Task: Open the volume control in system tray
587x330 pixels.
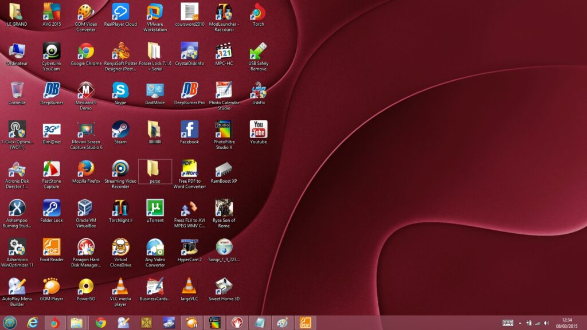Action: click(x=546, y=323)
